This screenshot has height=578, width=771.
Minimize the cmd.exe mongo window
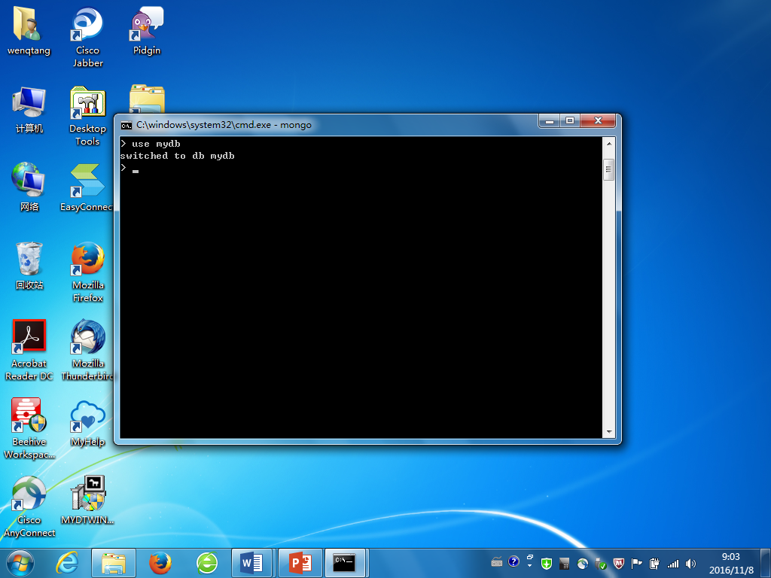pyautogui.click(x=550, y=121)
